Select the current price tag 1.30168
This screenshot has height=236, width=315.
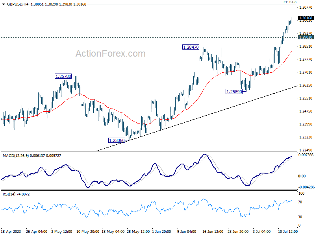tap(306, 18)
